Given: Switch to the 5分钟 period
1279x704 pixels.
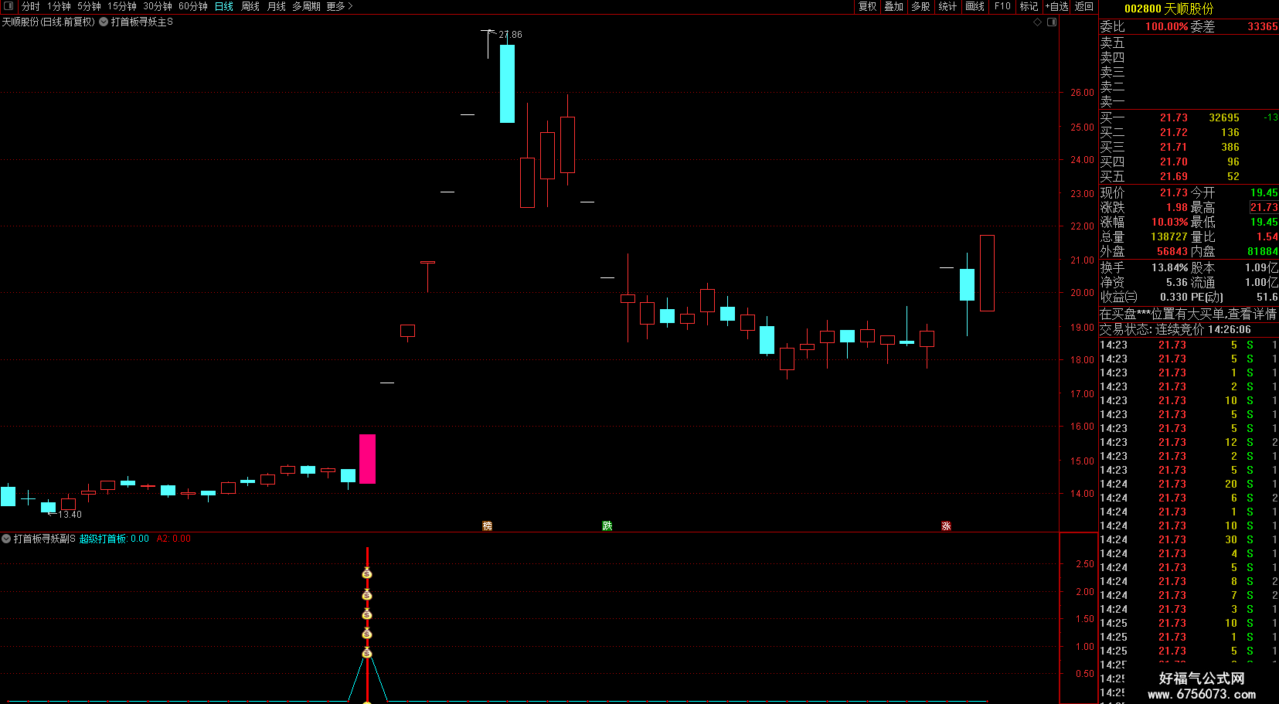Looking at the screenshot, I should pos(89,6).
